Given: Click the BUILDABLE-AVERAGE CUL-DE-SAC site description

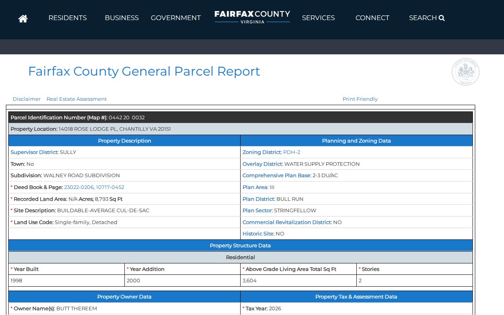Looking at the screenshot, I should coord(103,211).
